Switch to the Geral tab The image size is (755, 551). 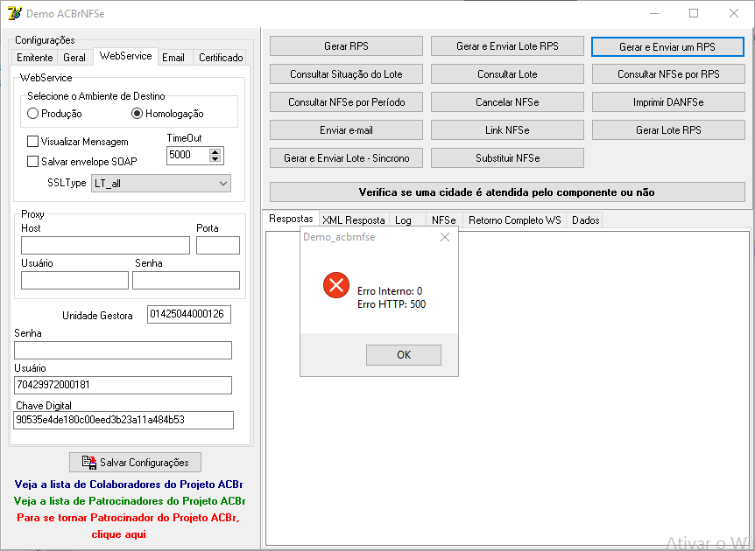click(x=74, y=57)
